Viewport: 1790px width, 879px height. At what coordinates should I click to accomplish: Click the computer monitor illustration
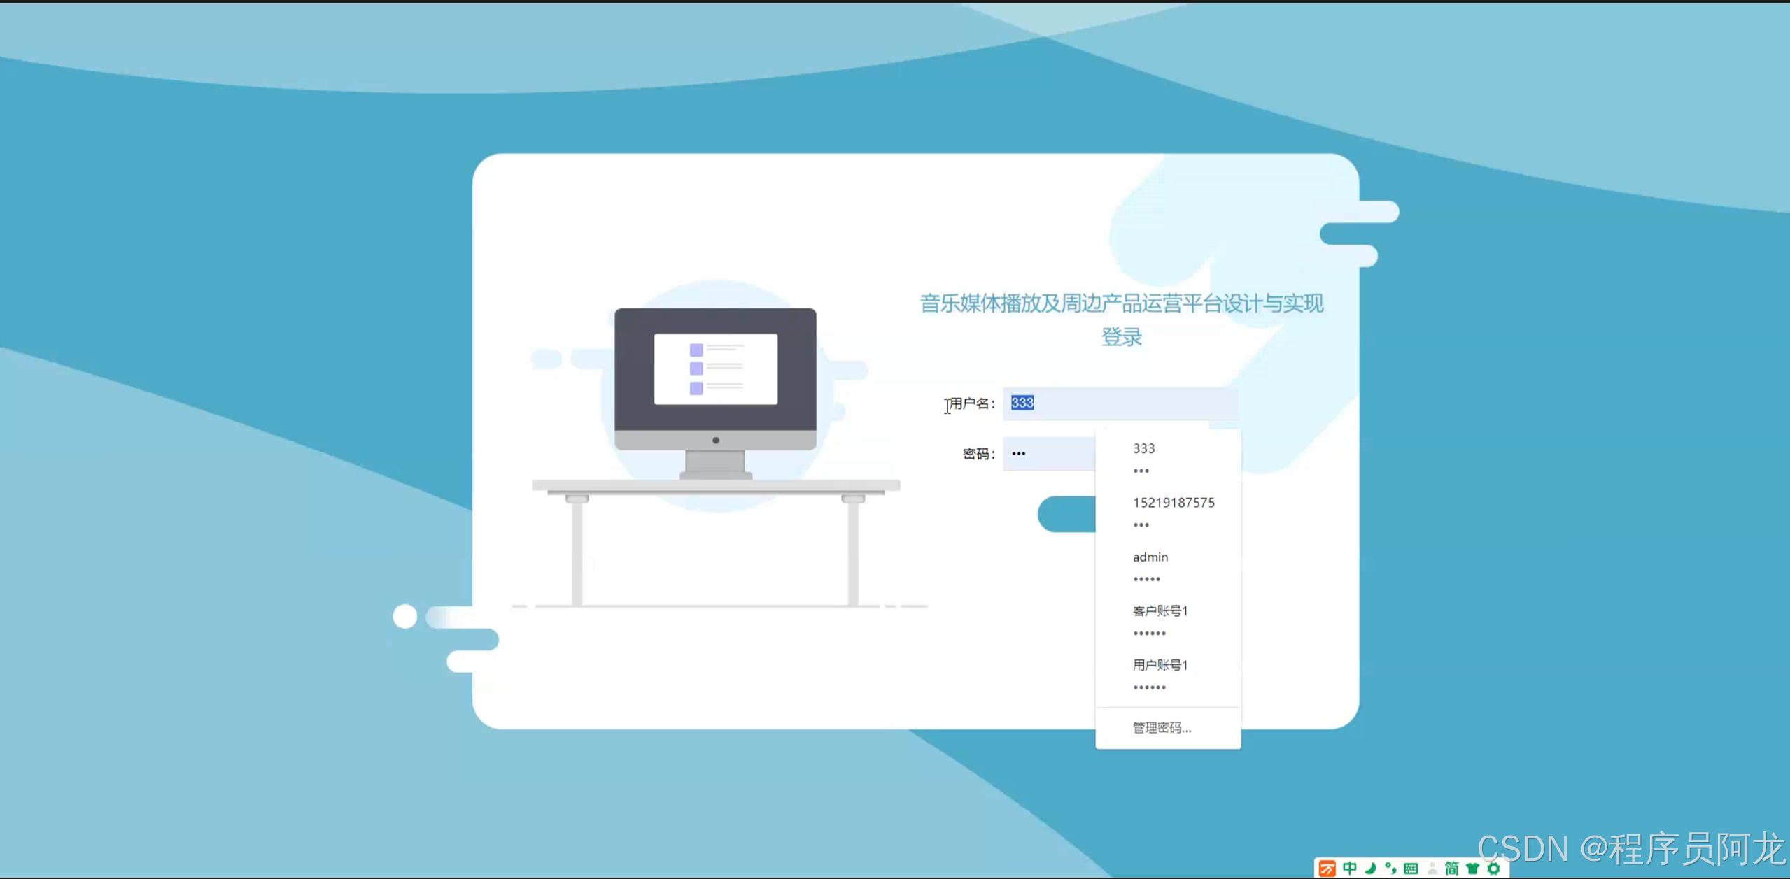point(715,392)
